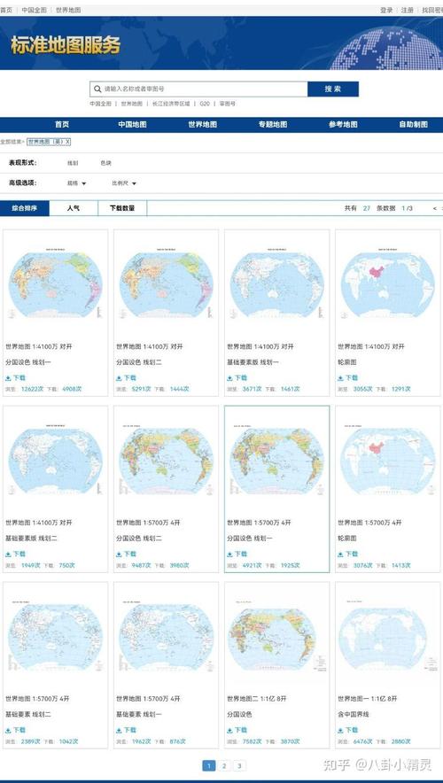Go to results page 2

coord(224,765)
